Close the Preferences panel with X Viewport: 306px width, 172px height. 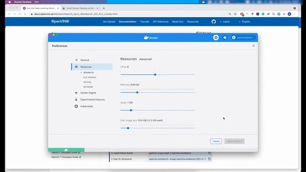(x=253, y=46)
